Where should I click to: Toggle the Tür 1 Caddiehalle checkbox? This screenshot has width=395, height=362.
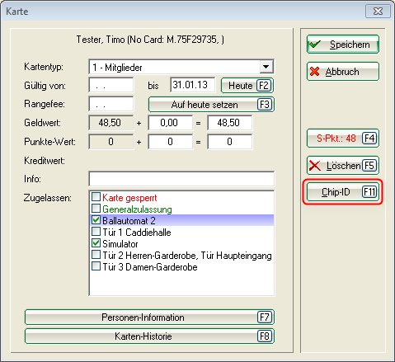[x=96, y=232]
